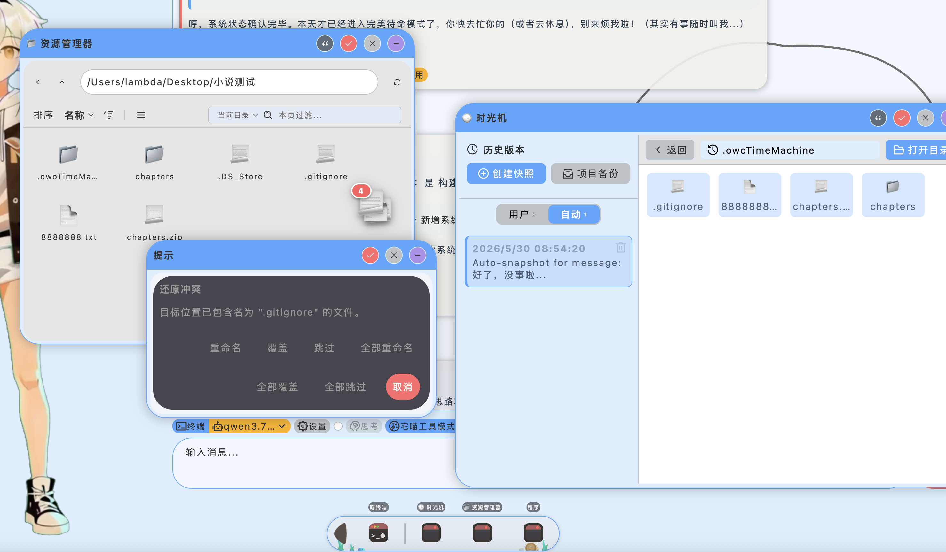Click the file manager path field
Viewport: 946px width, 552px height.
point(229,82)
